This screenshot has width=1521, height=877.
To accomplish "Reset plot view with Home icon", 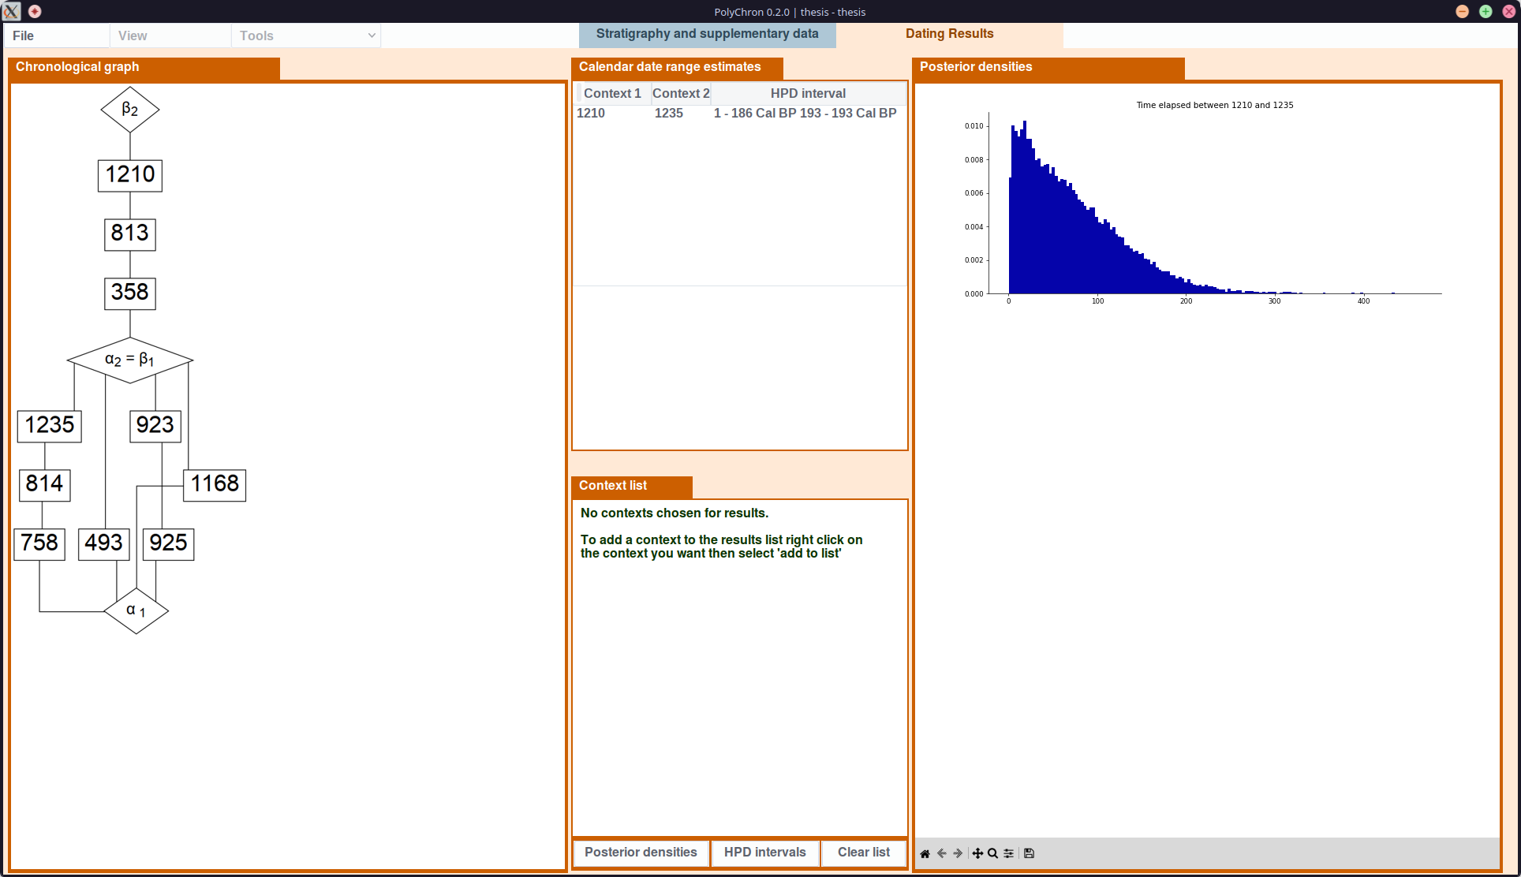I will tap(925, 853).
